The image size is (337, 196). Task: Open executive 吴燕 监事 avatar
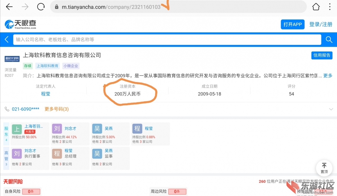tap(97, 154)
